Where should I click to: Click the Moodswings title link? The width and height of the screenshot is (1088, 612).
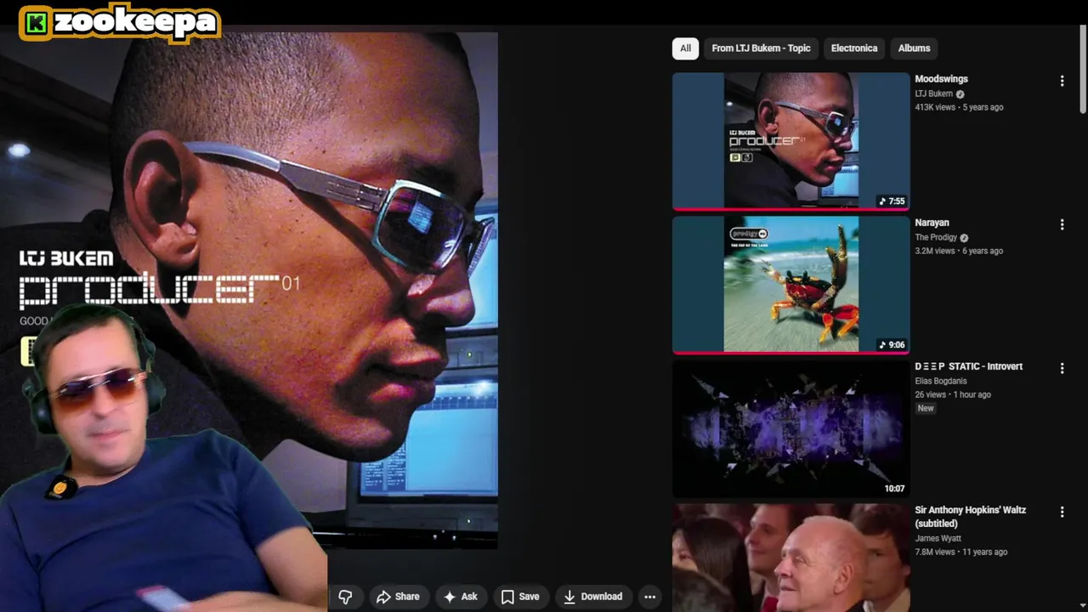(941, 79)
